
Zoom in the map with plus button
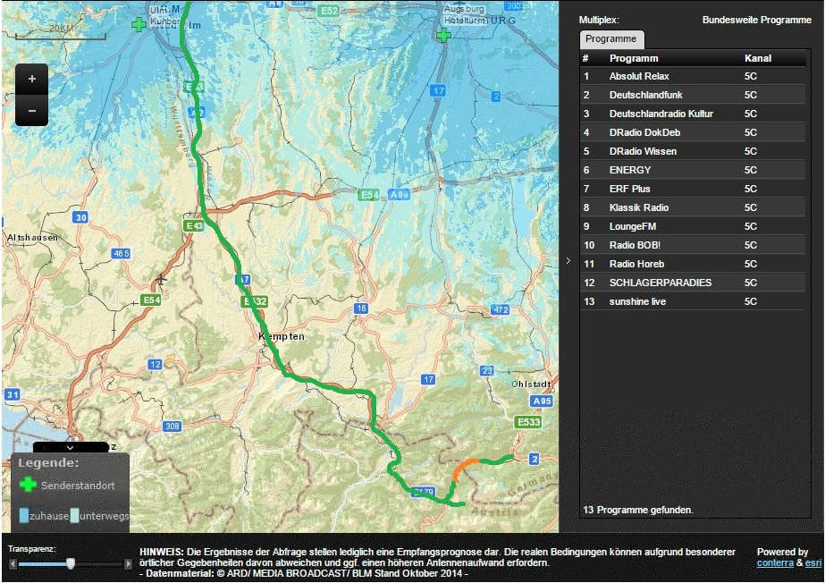coord(32,79)
